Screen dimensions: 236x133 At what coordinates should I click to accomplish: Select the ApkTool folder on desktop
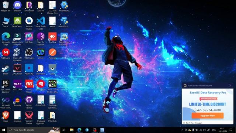click(x=41, y=6)
